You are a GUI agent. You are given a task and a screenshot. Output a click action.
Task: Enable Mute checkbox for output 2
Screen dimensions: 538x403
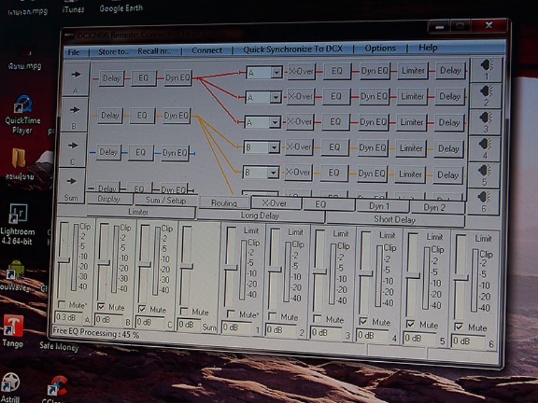click(273, 316)
